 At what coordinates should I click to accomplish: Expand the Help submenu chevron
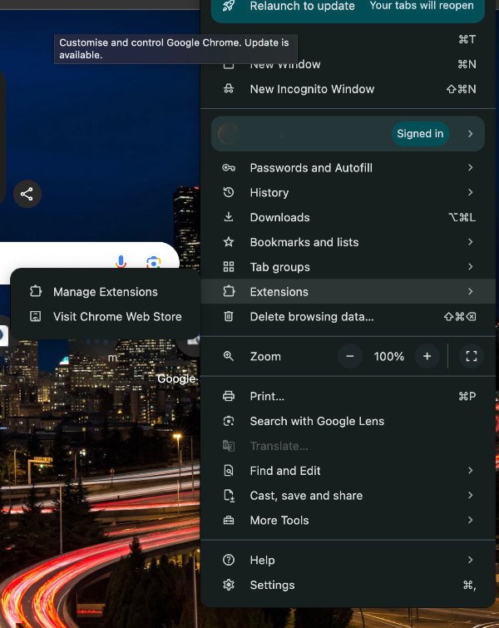click(470, 560)
